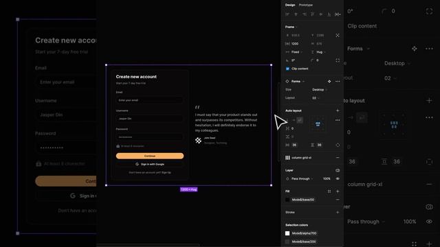Click corner radius field in small Design panel
The image size is (440, 247).
[x=321, y=60]
